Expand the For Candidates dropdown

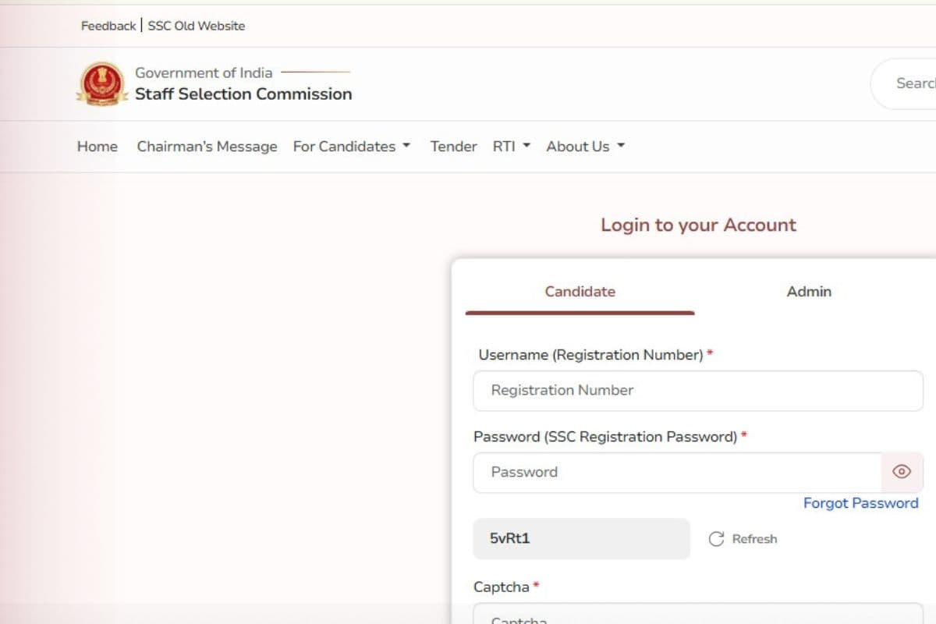pyautogui.click(x=351, y=147)
